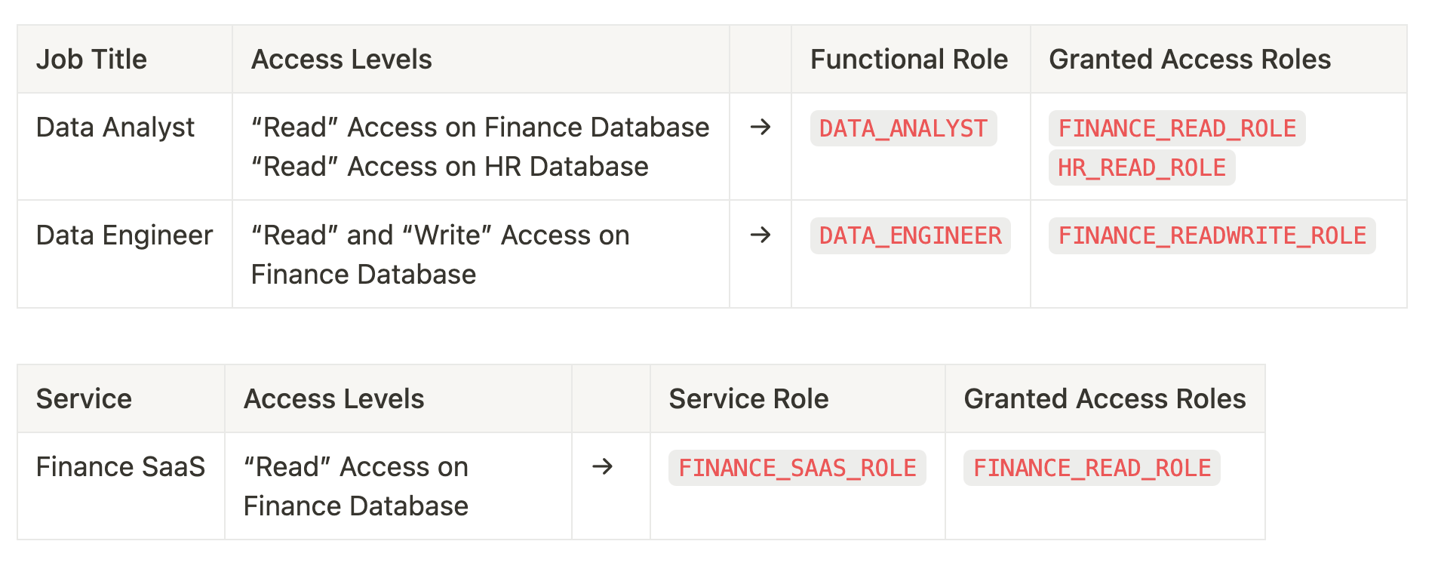Click the Job Title column header
This screenshot has width=1438, height=578.
coord(91,59)
